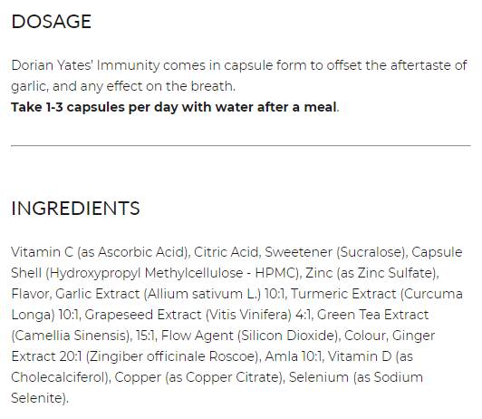
Task: Click the 'Cholecalciferol' word
Action: [x=59, y=377]
